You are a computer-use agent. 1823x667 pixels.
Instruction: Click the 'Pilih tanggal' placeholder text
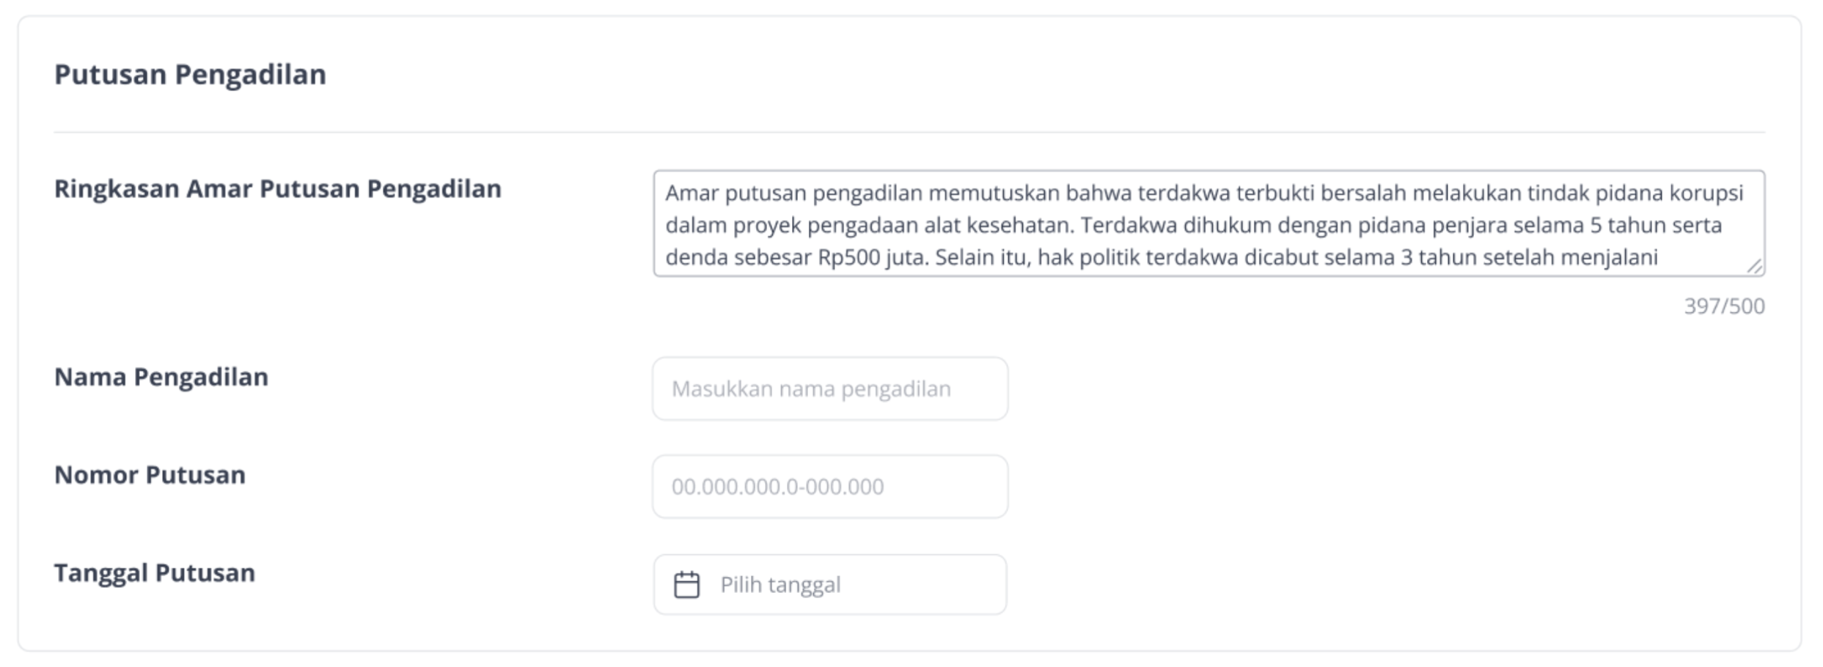pos(780,585)
